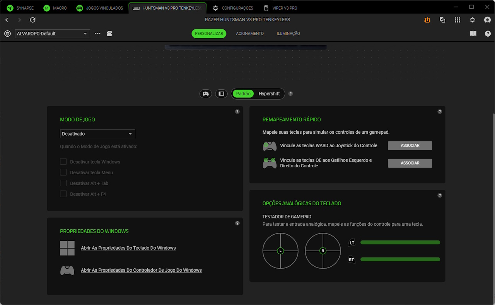
Task: Click the help icon in Modo de Jogo panel
Action: point(237,112)
